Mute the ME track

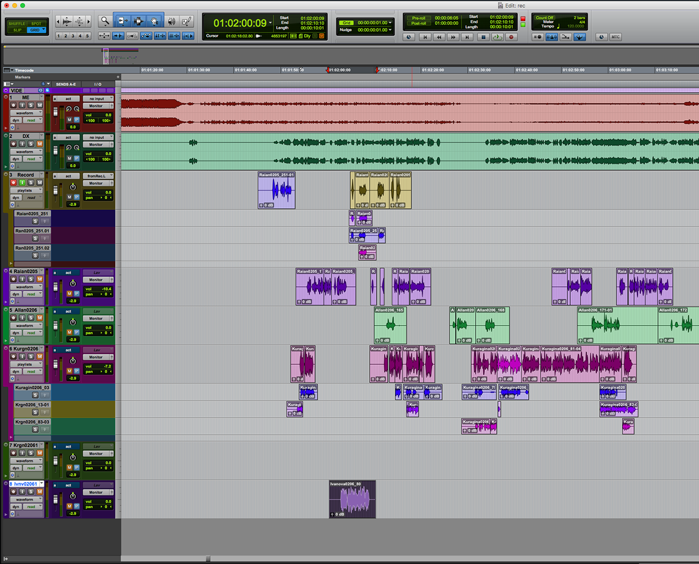[x=39, y=105]
